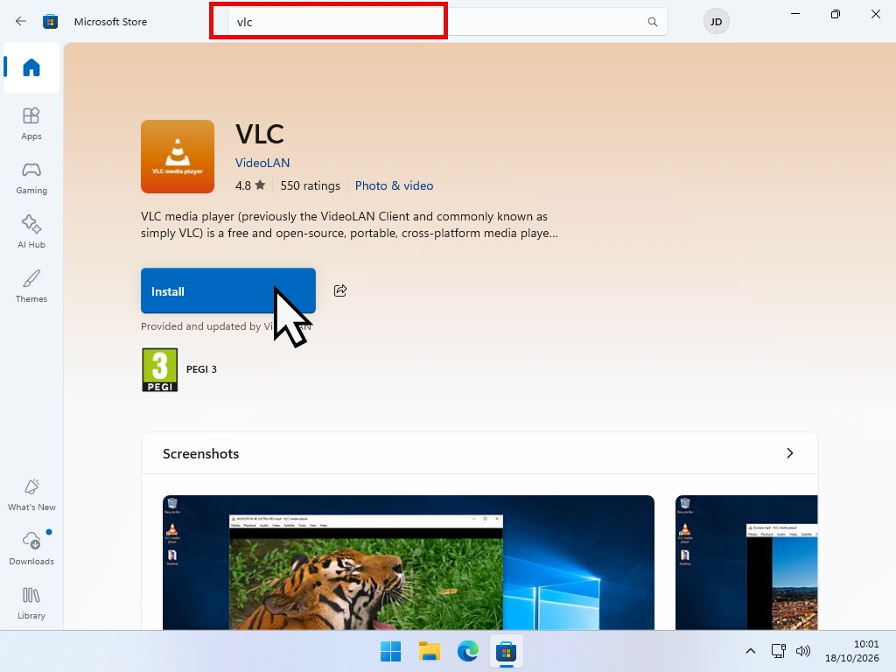896x672 pixels.
Task: Open File Explorer from the taskbar
Action: point(429,651)
